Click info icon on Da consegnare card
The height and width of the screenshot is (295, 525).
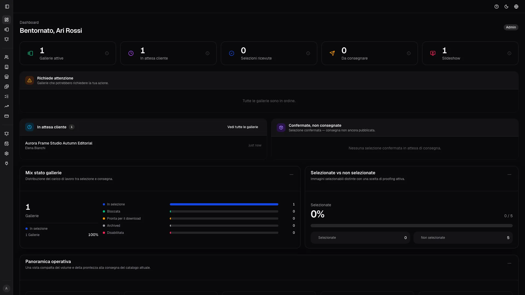[409, 53]
